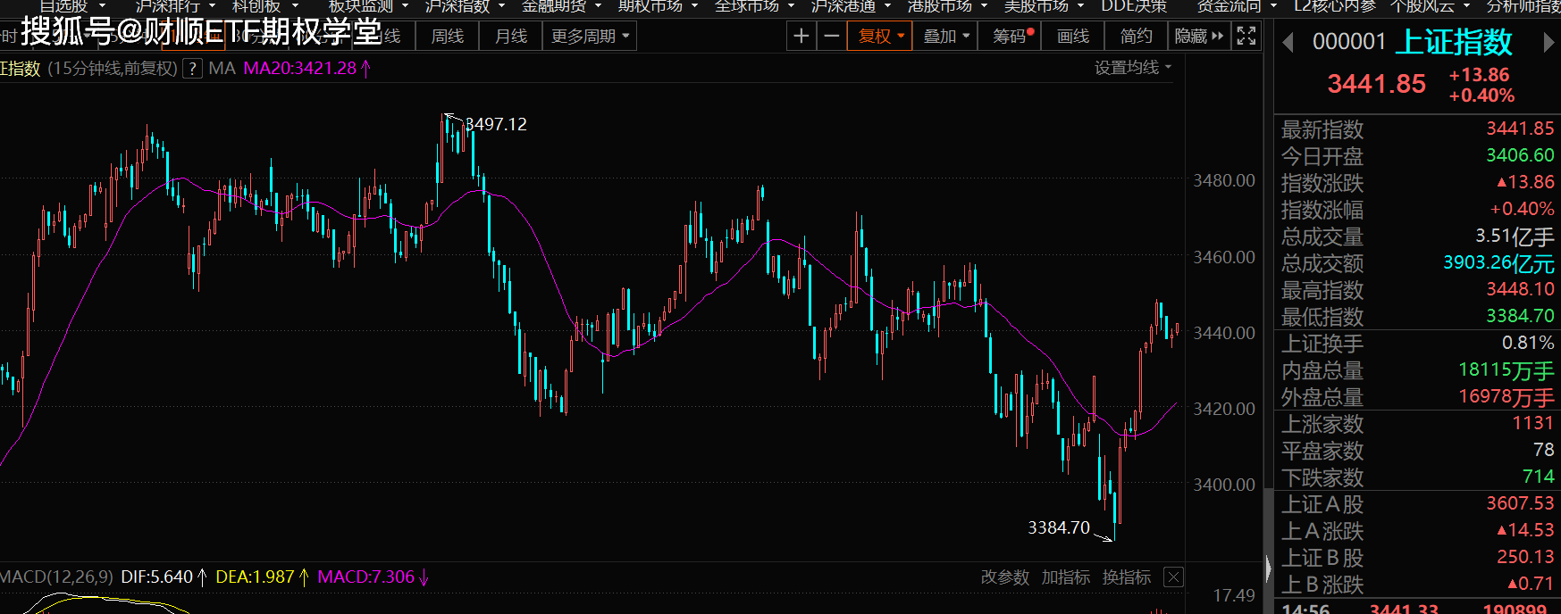Screen dimensions: 1561x614
Task: Open the 港股市场 menu
Action: (x=947, y=6)
